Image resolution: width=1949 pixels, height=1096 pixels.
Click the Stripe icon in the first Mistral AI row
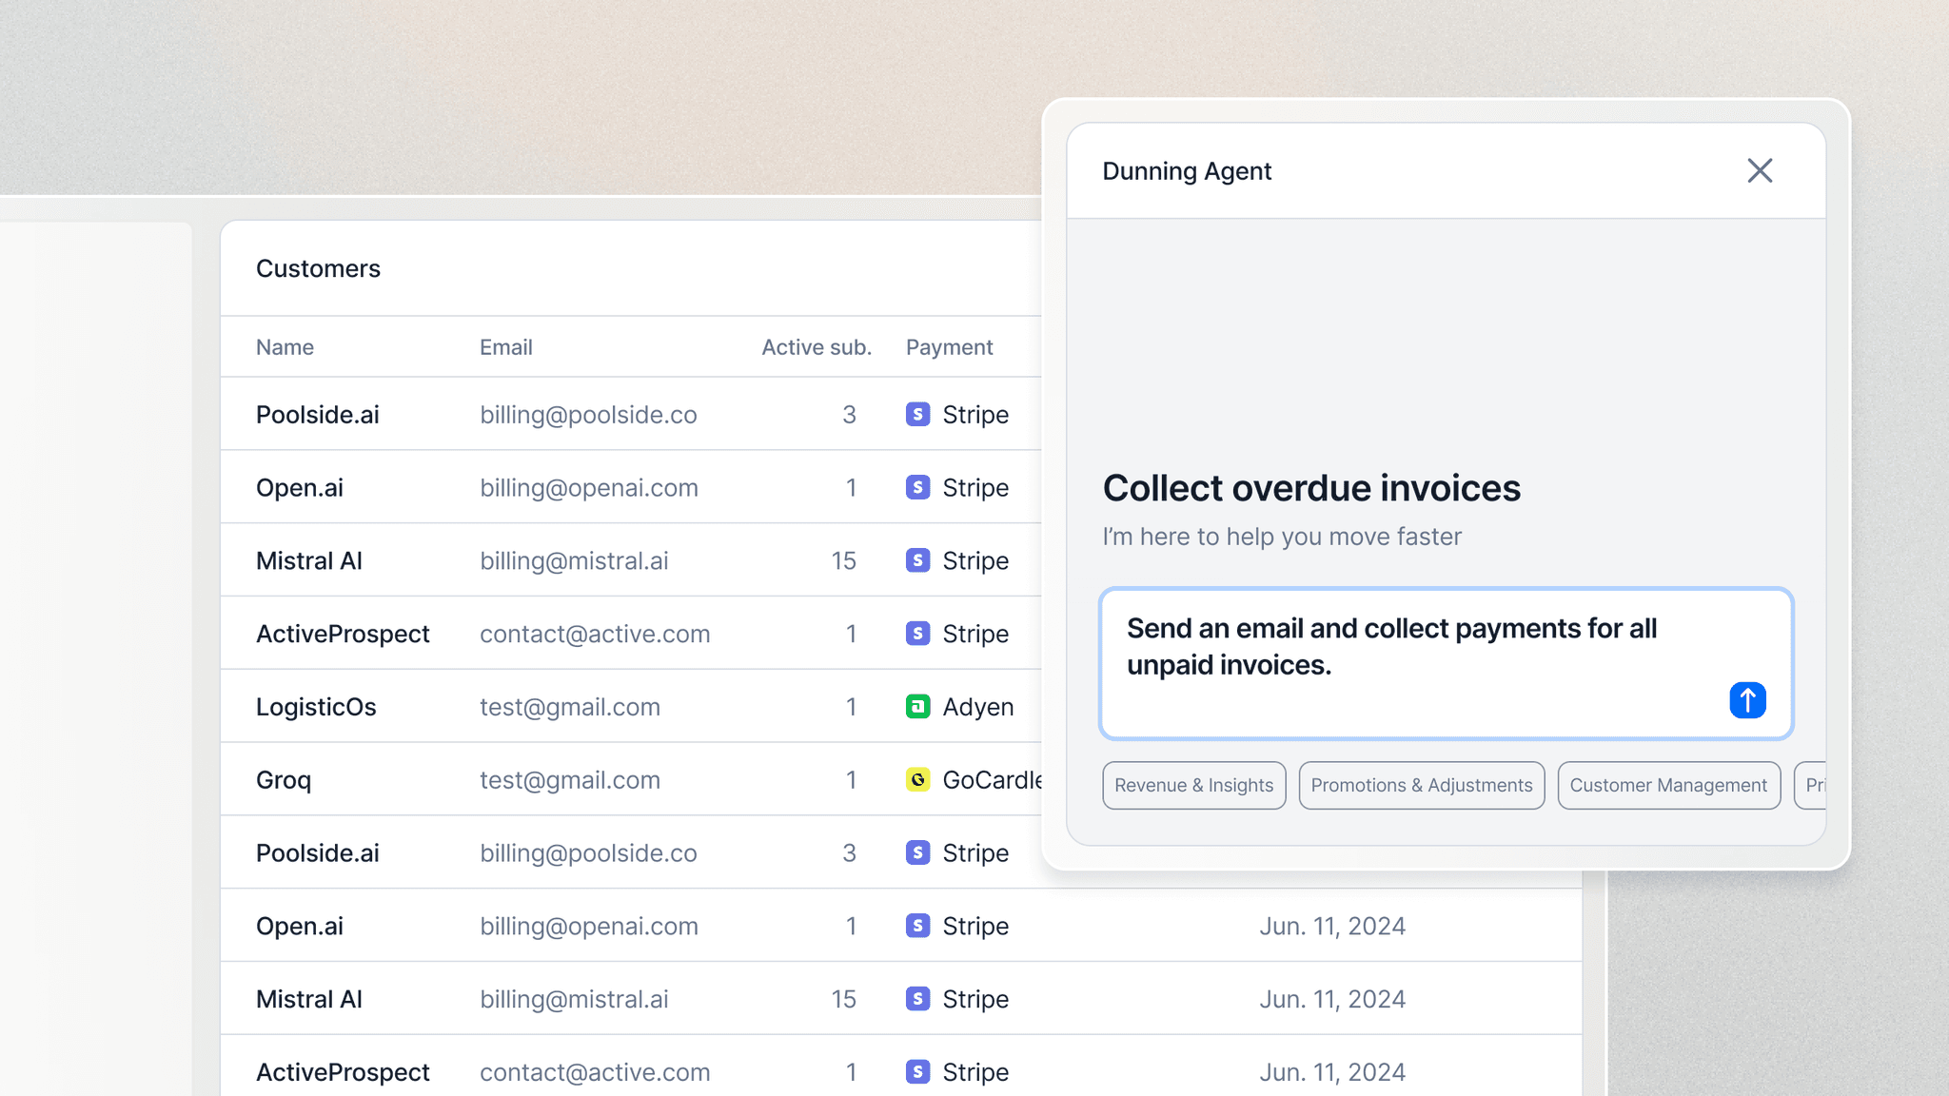[917, 560]
